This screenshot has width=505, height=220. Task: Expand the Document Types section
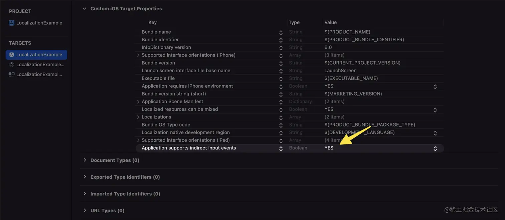pyautogui.click(x=85, y=160)
